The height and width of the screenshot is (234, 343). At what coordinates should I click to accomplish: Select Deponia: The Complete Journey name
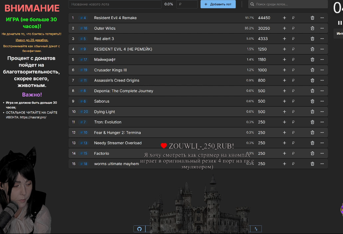124,91
